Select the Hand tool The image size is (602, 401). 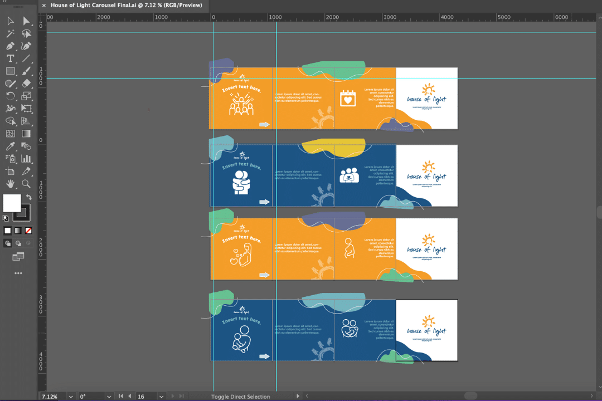coord(10,184)
